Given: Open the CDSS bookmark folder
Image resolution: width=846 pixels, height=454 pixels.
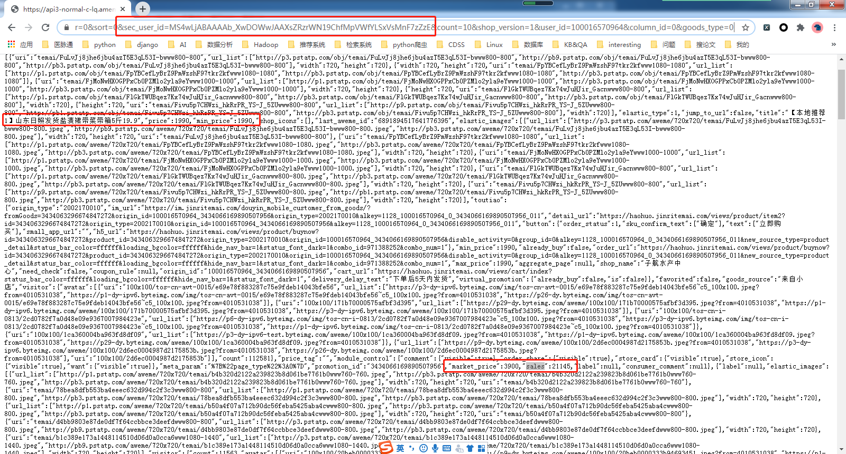Looking at the screenshot, I should coord(450,45).
